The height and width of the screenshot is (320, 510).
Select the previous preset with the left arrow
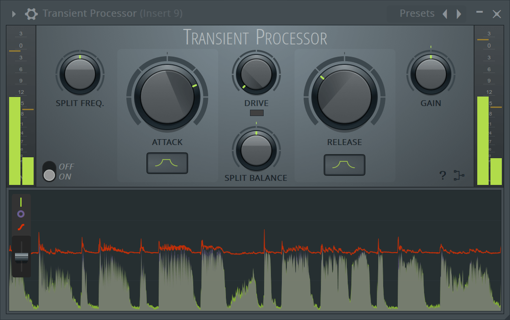click(445, 14)
